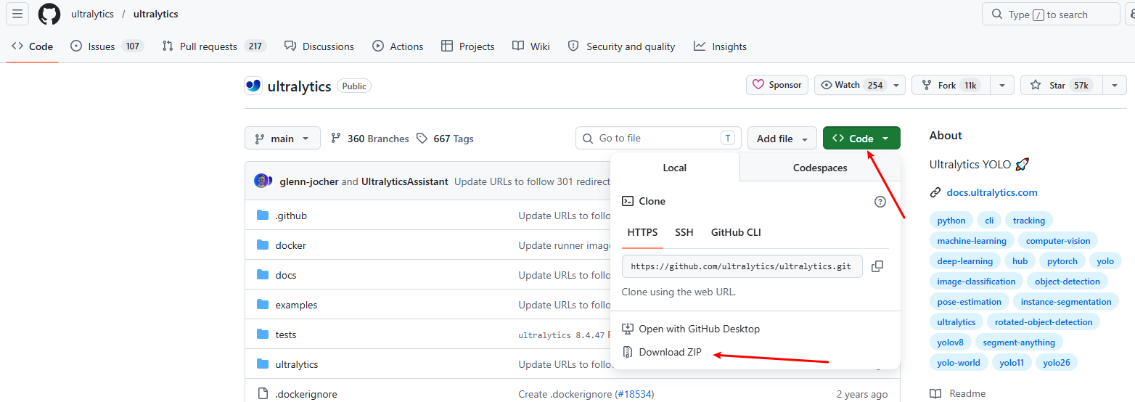Choose Open with GitHub Desktop
This screenshot has height=402, width=1135.
click(x=691, y=329)
